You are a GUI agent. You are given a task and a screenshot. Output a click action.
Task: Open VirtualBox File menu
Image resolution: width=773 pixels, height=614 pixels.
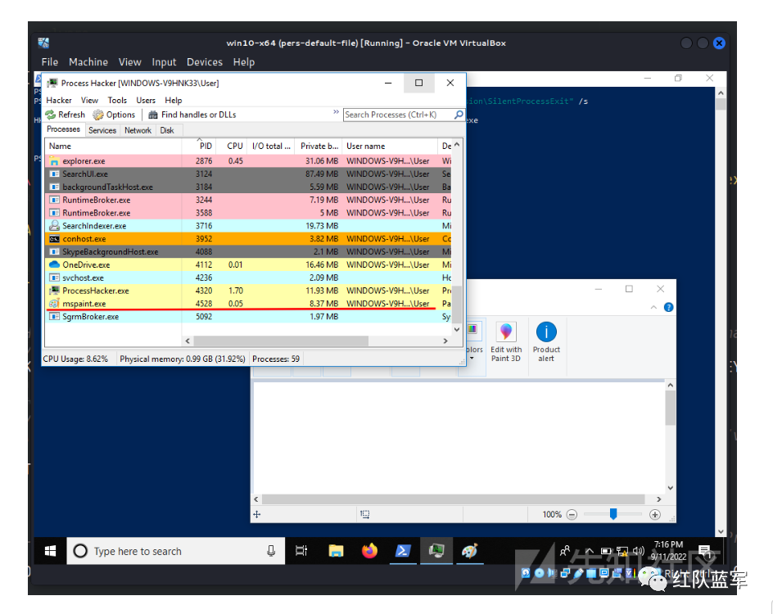coord(49,62)
